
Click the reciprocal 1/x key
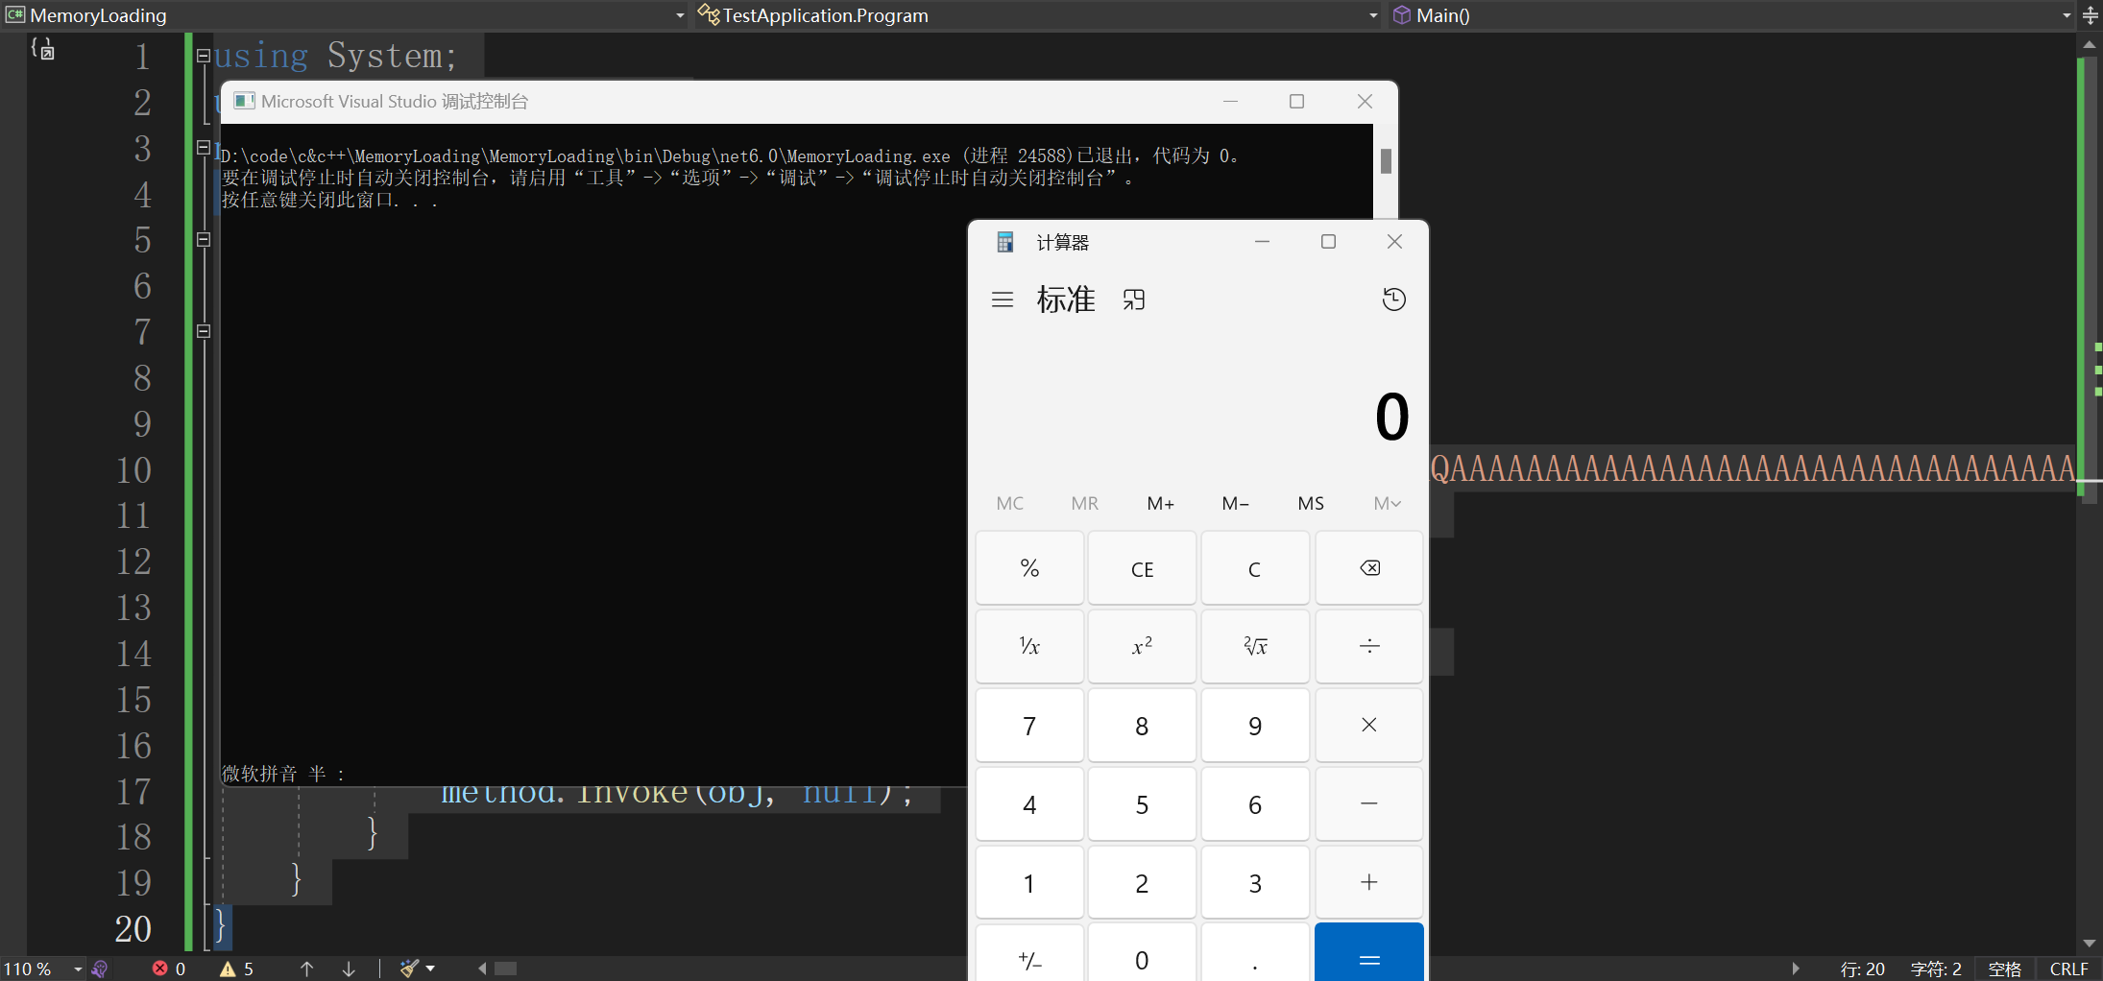tap(1029, 647)
